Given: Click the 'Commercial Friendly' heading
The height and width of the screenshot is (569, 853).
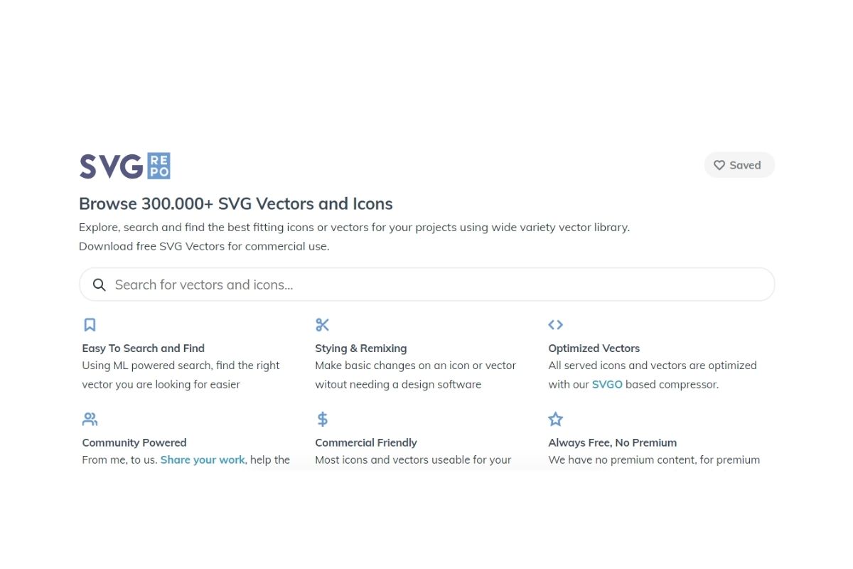Looking at the screenshot, I should pos(366,442).
